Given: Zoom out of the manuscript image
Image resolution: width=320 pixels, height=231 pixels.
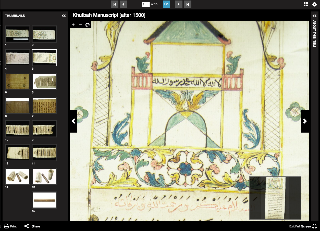Looking at the screenshot, I should point(80,25).
